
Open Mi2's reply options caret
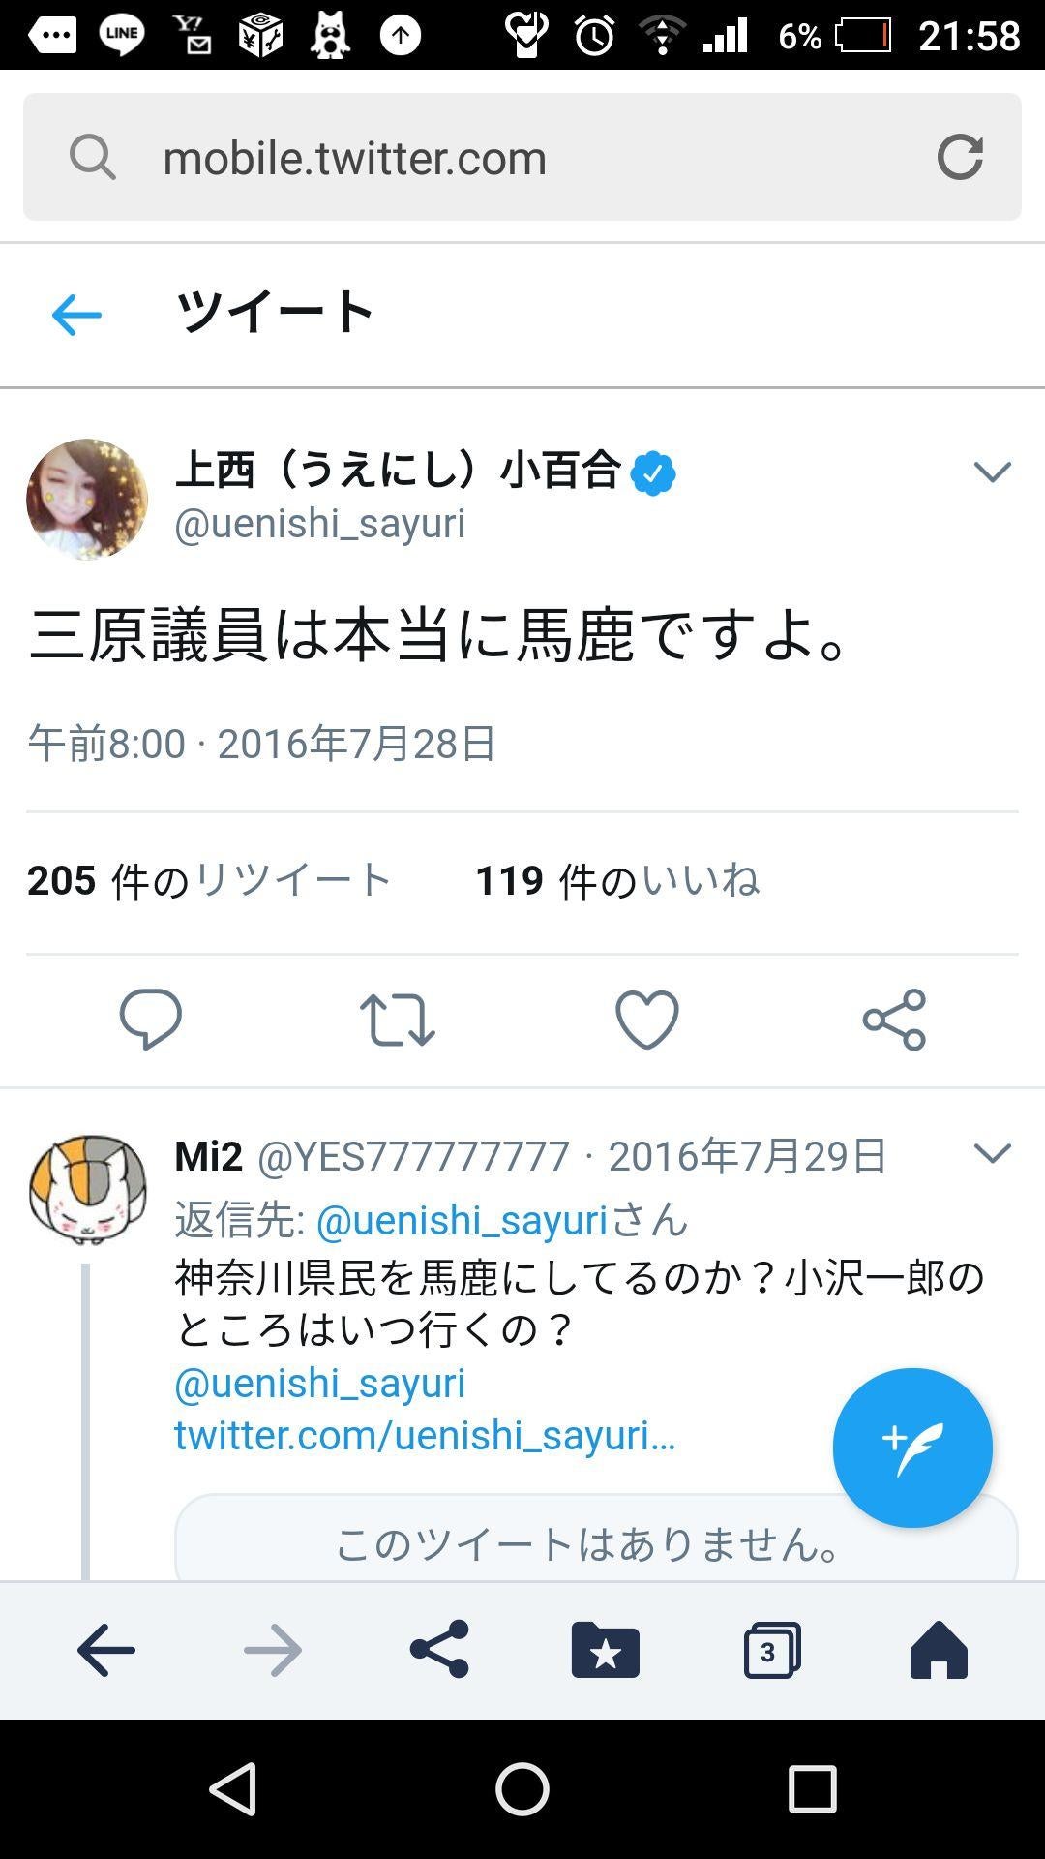click(990, 1152)
